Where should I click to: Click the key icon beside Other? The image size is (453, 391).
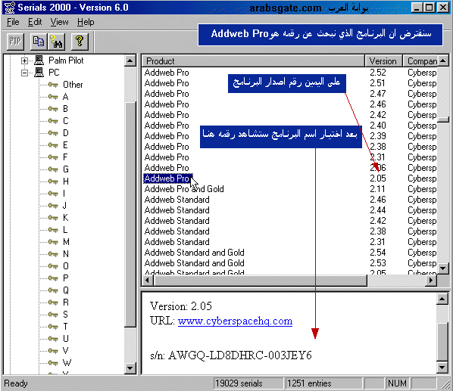pos(53,85)
